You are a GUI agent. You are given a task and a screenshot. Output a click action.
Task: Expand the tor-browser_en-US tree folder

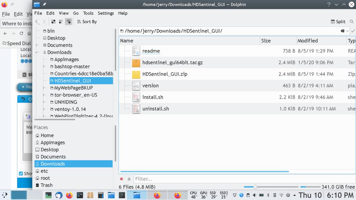pos(43,95)
